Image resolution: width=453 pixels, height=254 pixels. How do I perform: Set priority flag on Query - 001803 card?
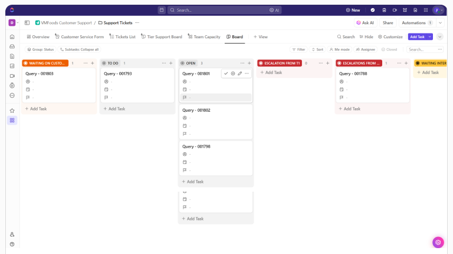pos(28,97)
